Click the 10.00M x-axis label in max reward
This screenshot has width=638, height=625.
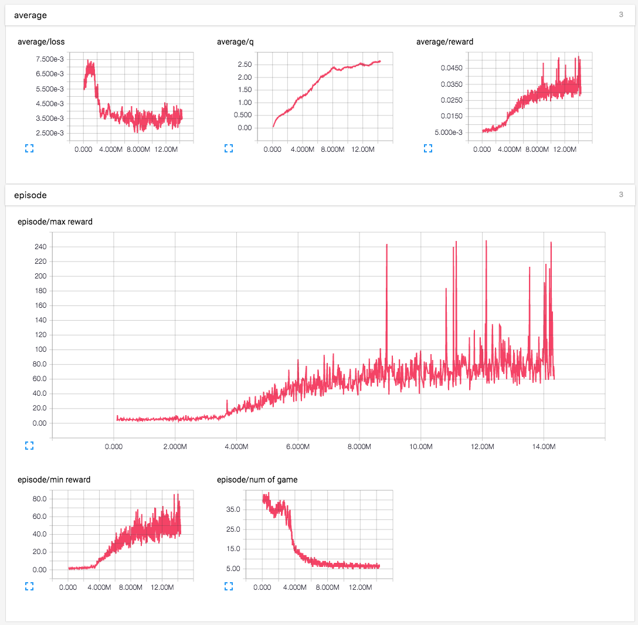(420, 447)
